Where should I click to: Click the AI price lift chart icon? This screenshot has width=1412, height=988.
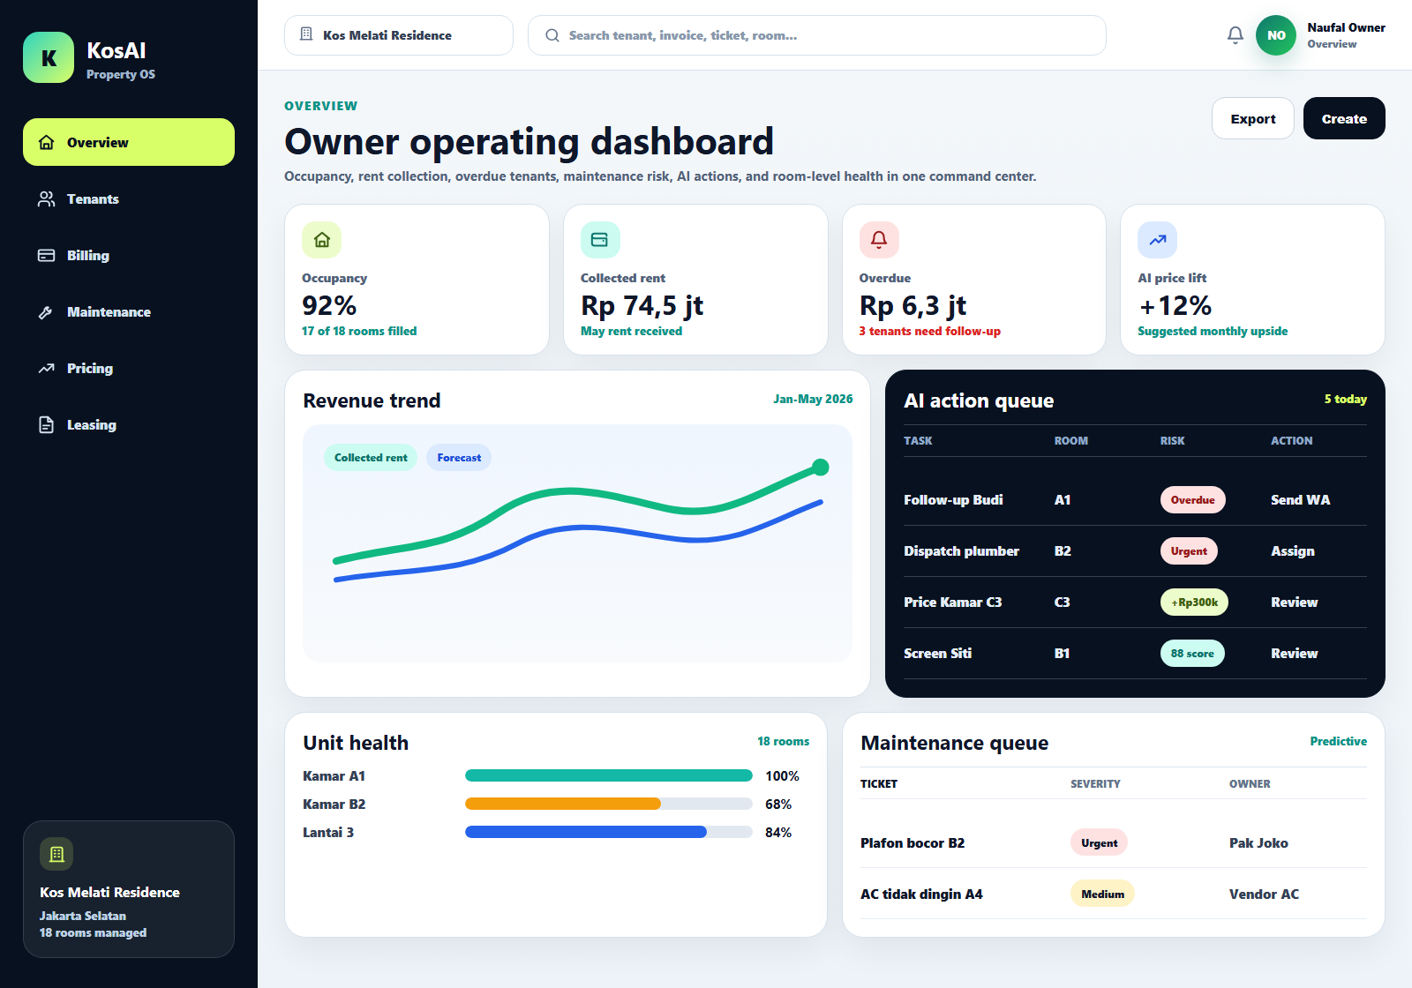pyautogui.click(x=1158, y=239)
